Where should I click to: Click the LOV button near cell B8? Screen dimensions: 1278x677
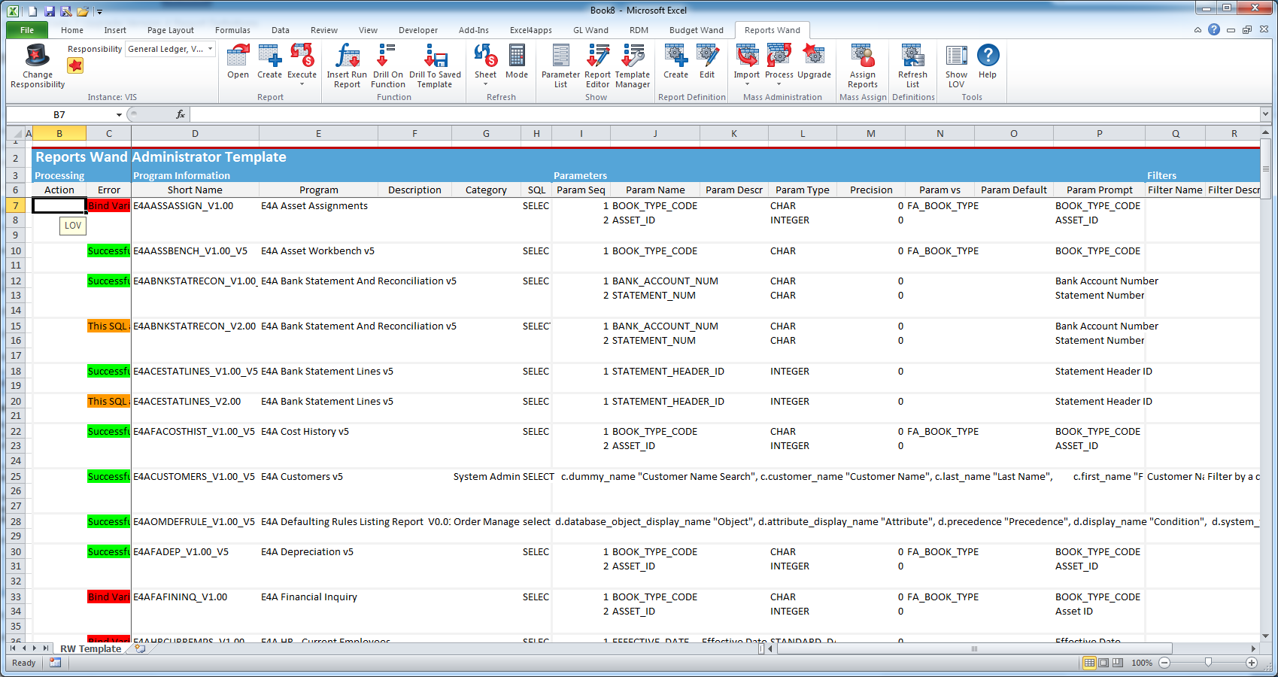(73, 225)
